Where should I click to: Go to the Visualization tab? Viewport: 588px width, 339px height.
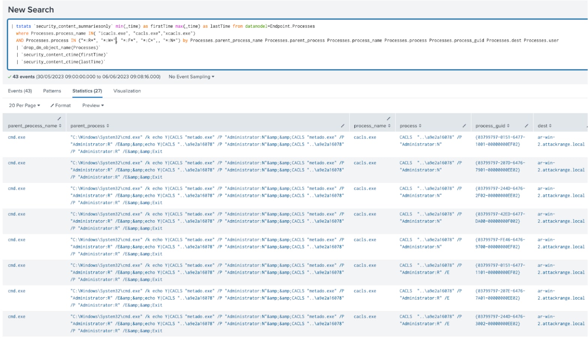(x=127, y=91)
